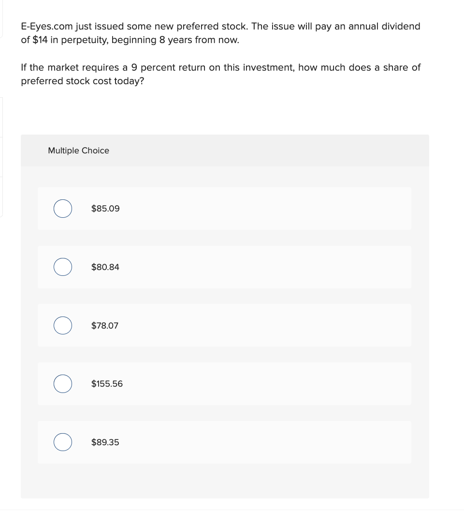Click the answer row containing $155.56
Screen dimensions: 464x513
224,383
